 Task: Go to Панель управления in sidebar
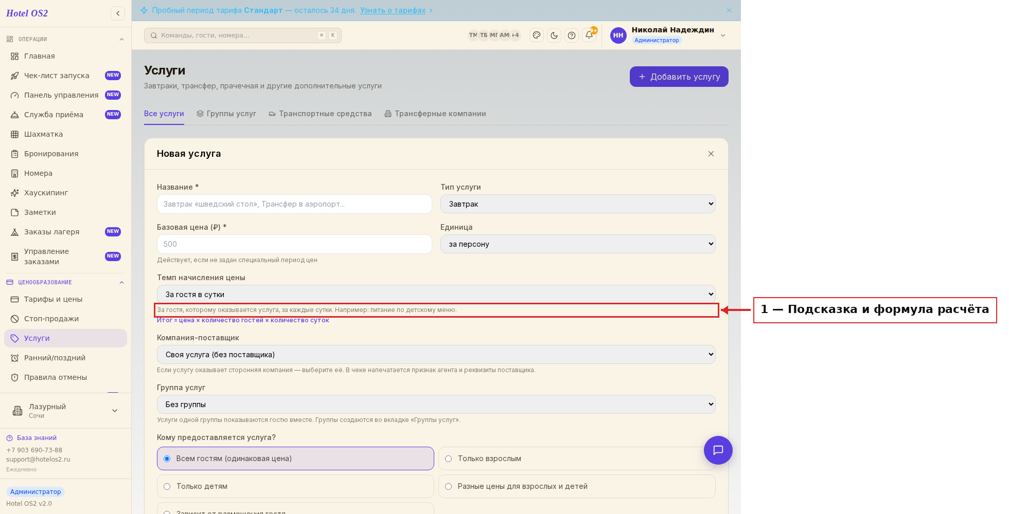(65, 95)
